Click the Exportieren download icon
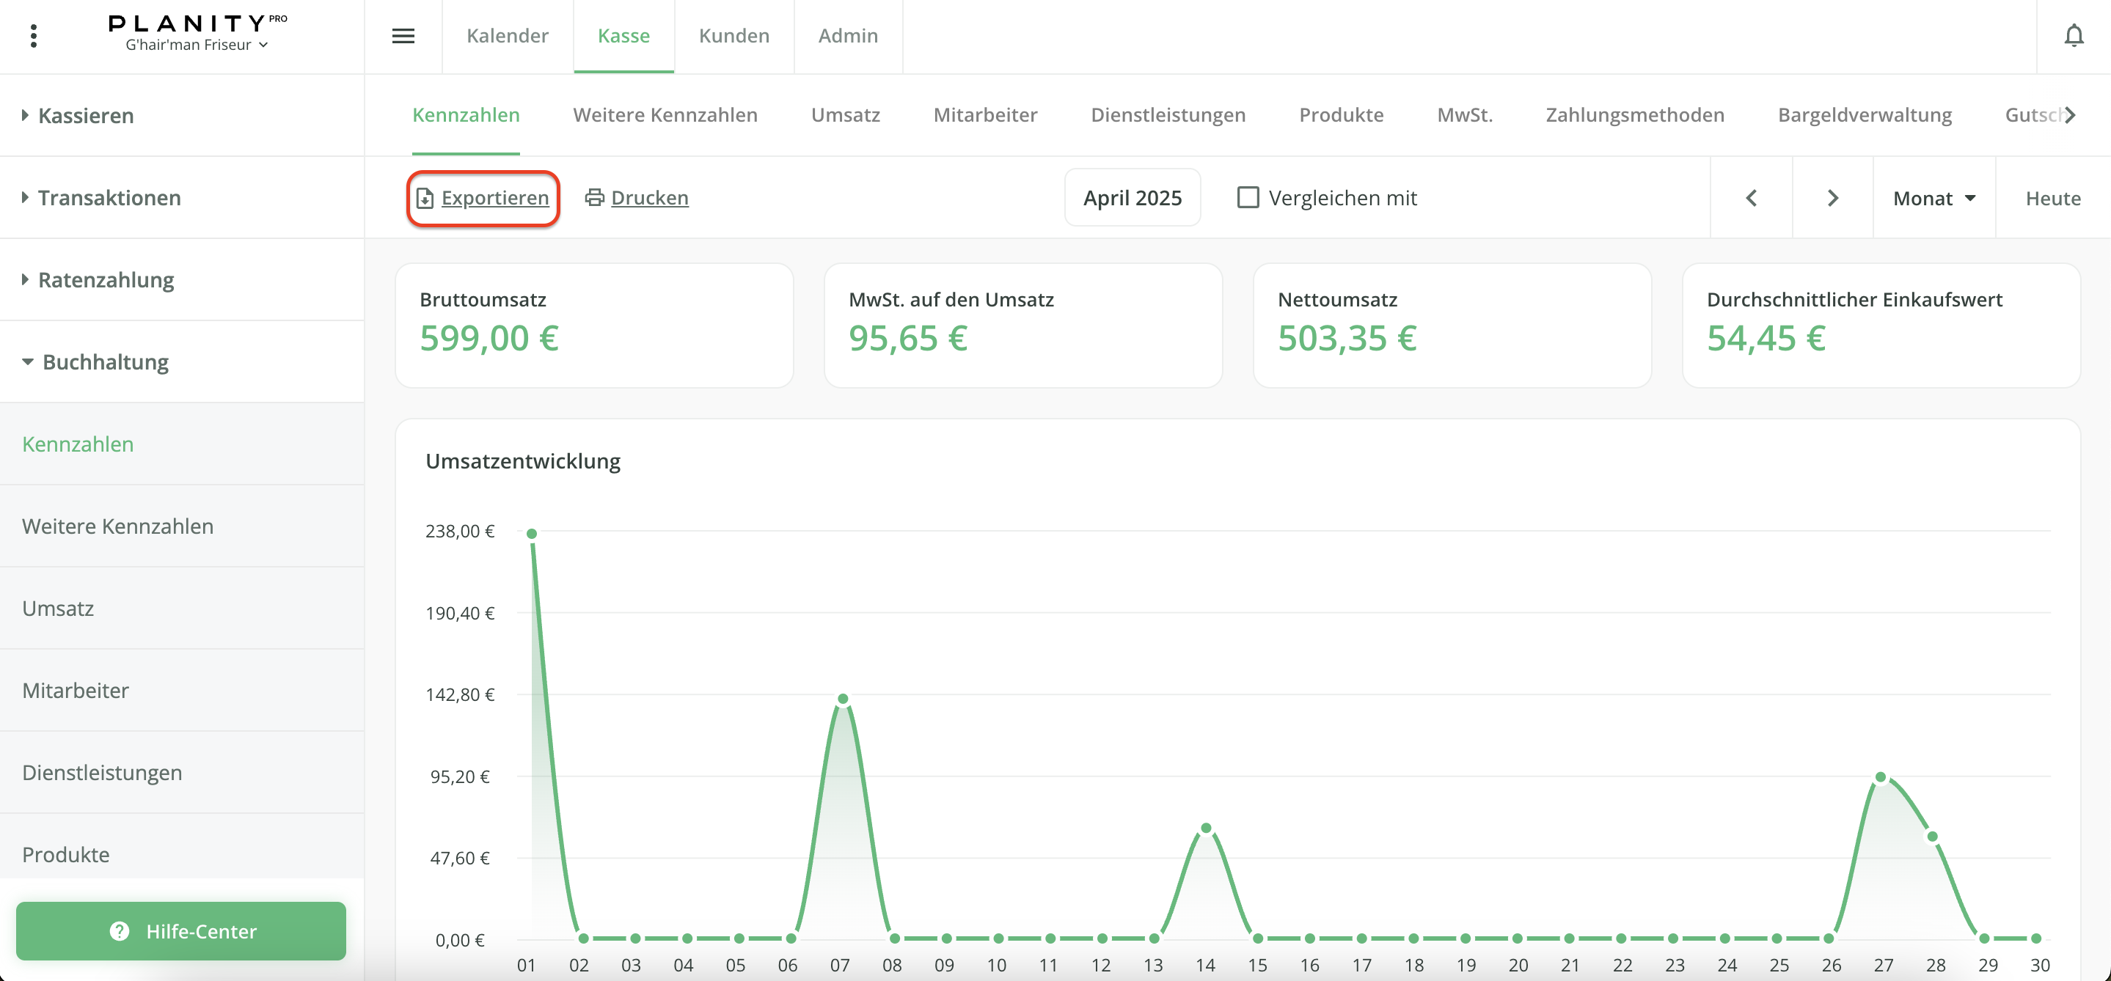 click(x=425, y=198)
